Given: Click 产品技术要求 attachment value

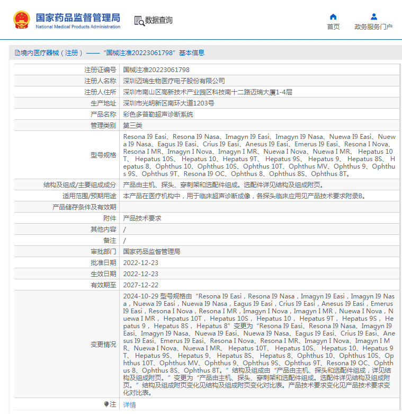Looking at the screenshot, I should [142, 218].
